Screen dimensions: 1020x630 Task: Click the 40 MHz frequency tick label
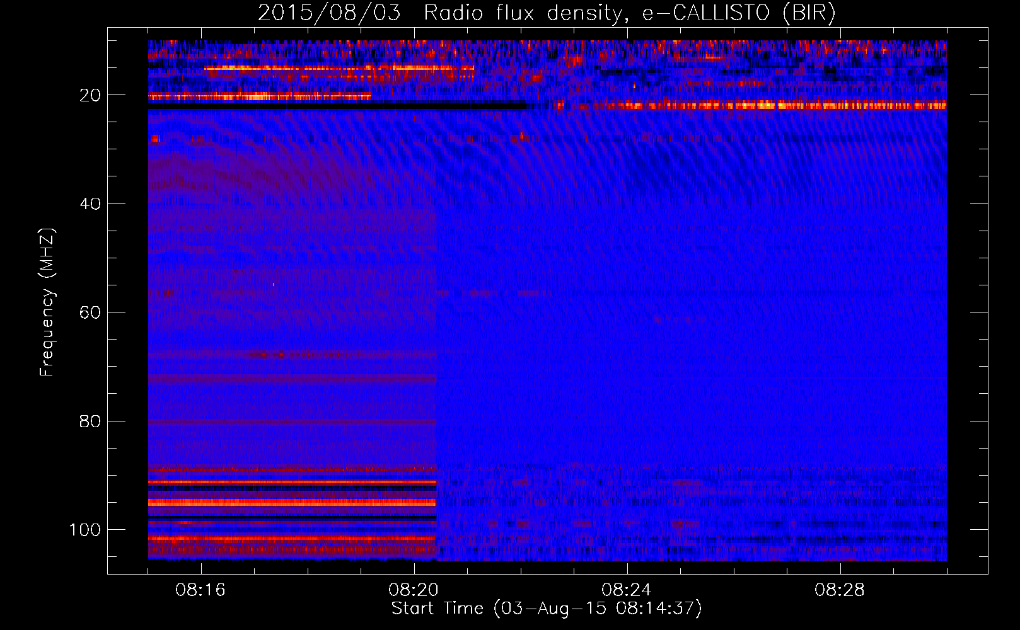[91, 204]
